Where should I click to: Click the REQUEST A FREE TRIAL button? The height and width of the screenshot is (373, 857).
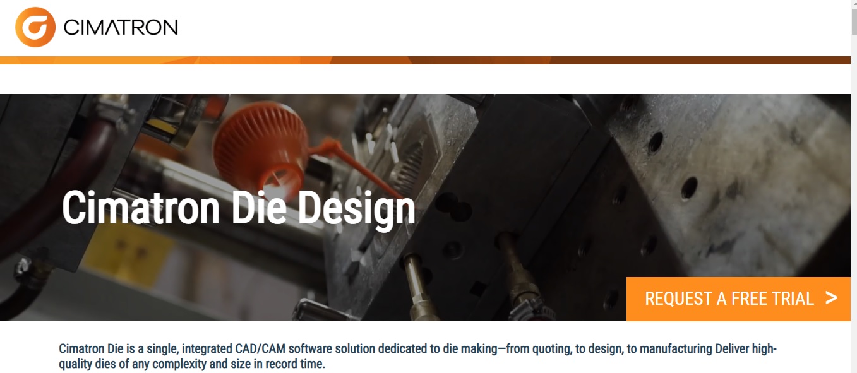point(738,299)
